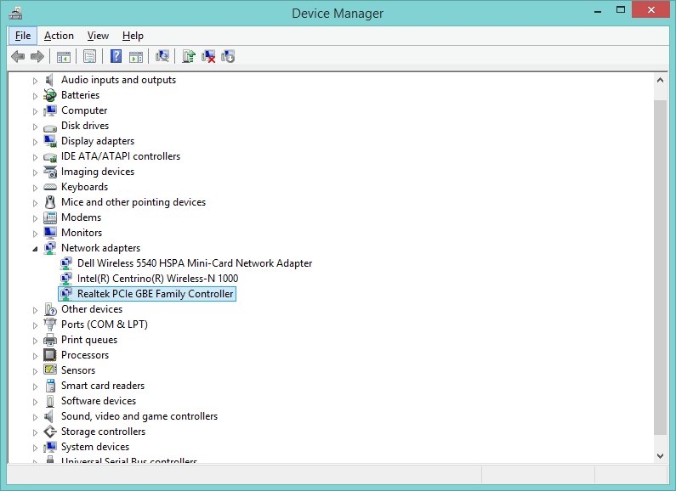The width and height of the screenshot is (676, 491).
Task: Click the Smart card readers icon
Action: click(50, 386)
